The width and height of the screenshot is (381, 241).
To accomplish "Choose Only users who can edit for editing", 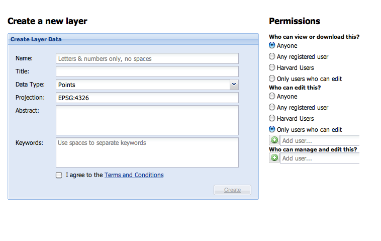I will click(272, 129).
